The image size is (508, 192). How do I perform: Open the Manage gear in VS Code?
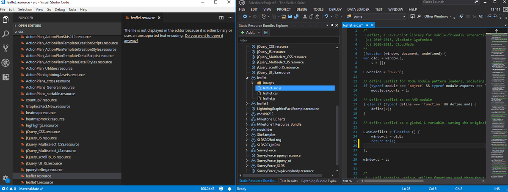coord(6,178)
